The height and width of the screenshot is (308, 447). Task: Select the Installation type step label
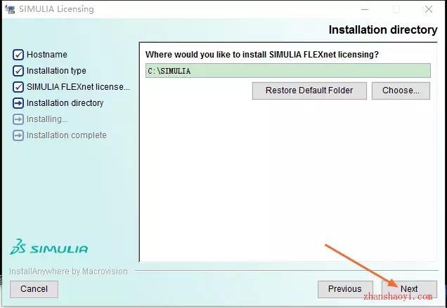click(x=56, y=71)
